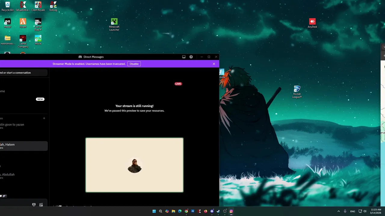Open the Medal desktop shortcut
The height and width of the screenshot is (216, 385).
click(x=8, y=23)
